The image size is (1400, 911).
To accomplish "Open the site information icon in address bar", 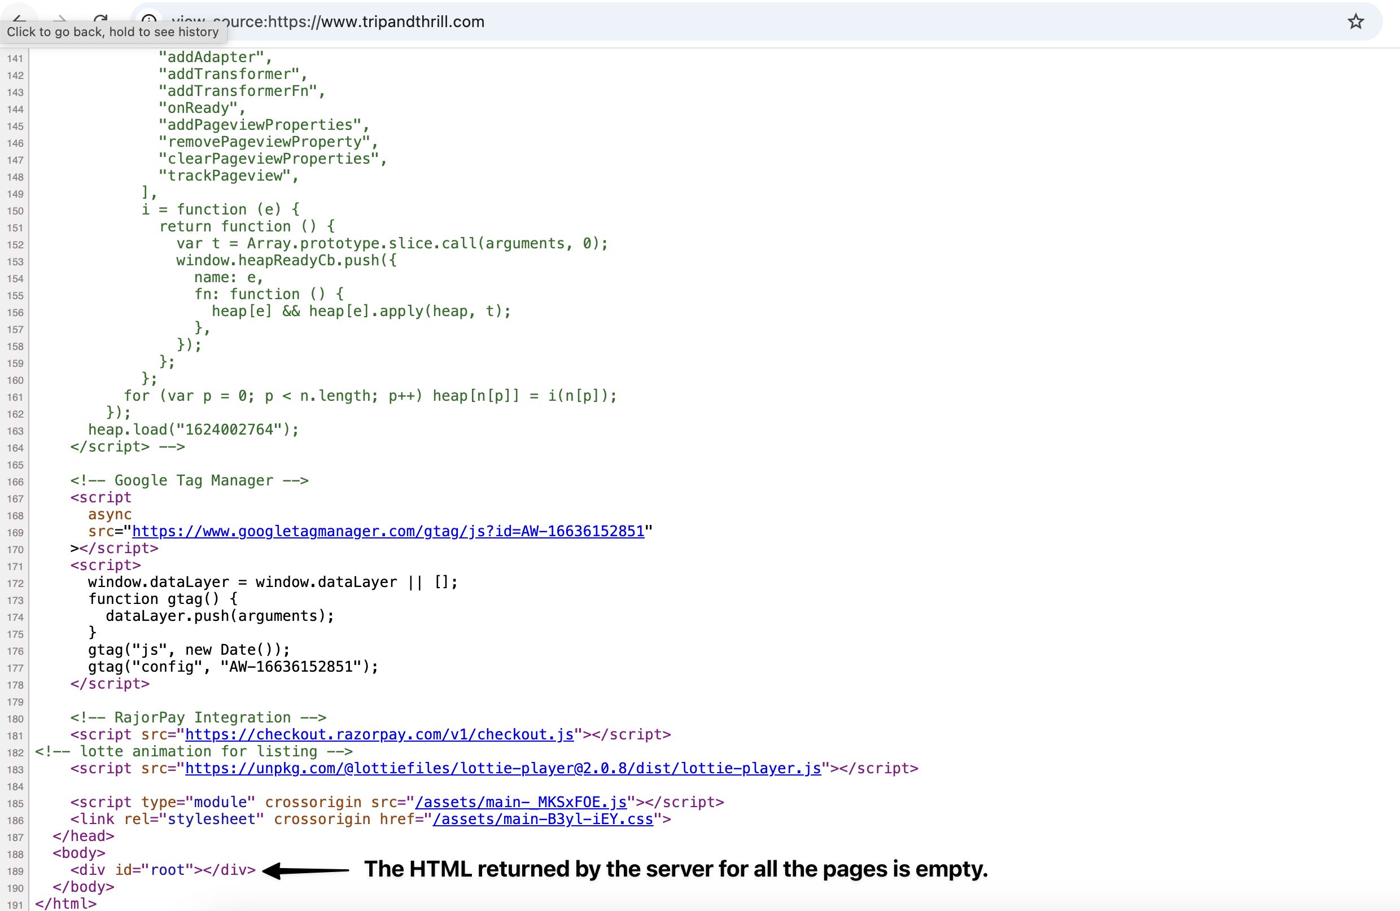I will point(149,21).
